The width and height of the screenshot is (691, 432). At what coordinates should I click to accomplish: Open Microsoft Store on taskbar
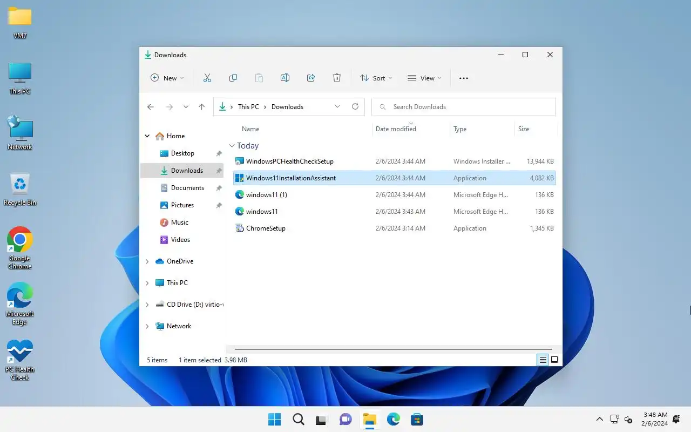tap(417, 419)
